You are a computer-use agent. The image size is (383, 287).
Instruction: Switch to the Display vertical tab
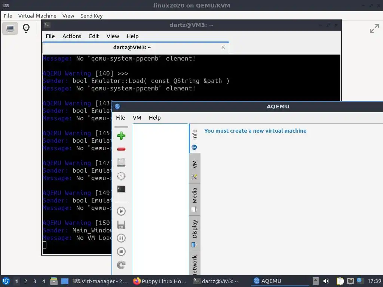coord(194,233)
